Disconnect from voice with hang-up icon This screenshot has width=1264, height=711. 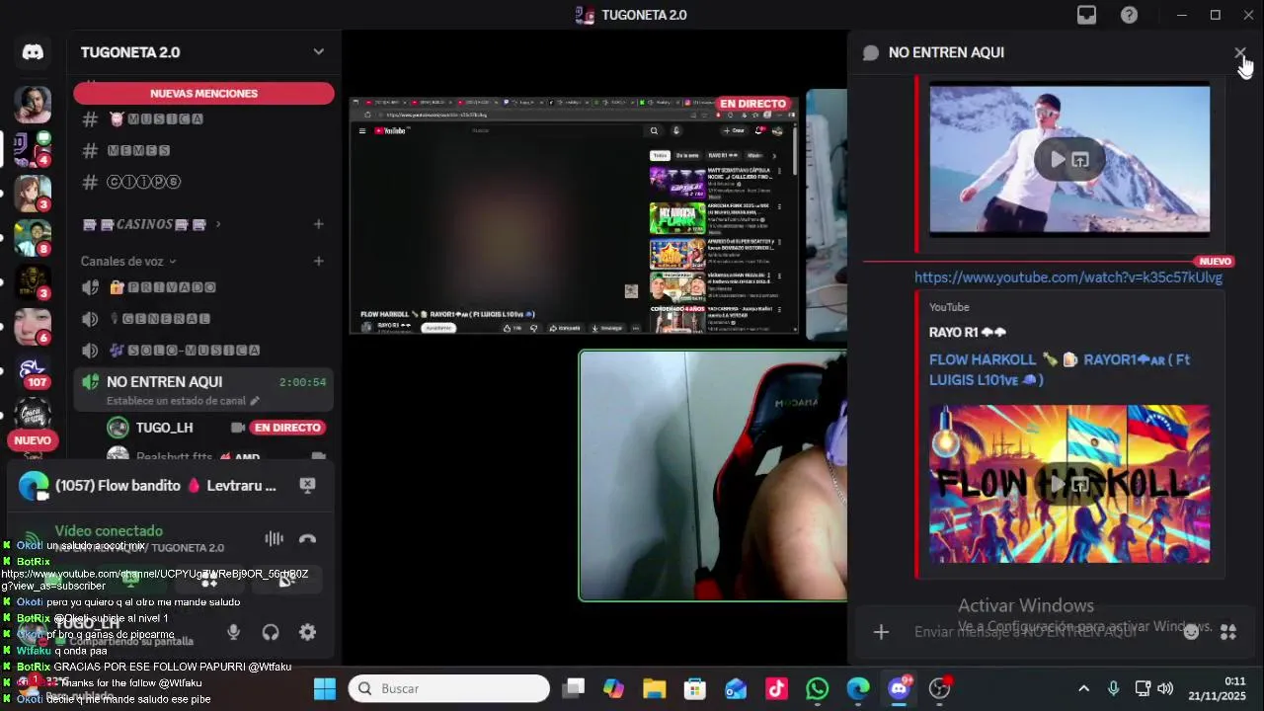pos(307,538)
